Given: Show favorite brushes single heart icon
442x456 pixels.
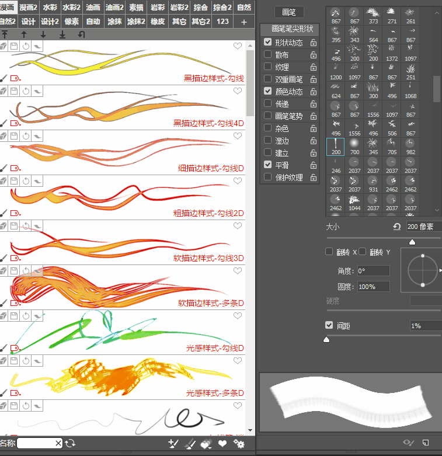Looking at the screenshot, I should click(x=222, y=444).
